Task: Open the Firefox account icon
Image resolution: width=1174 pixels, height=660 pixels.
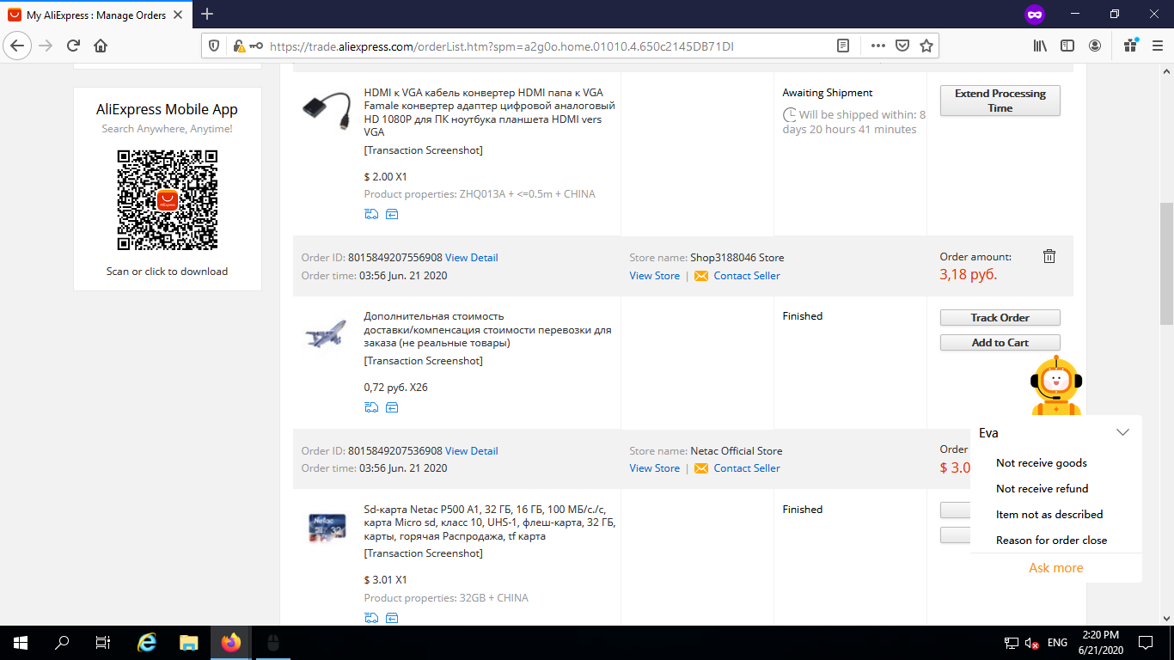Action: tap(1095, 46)
